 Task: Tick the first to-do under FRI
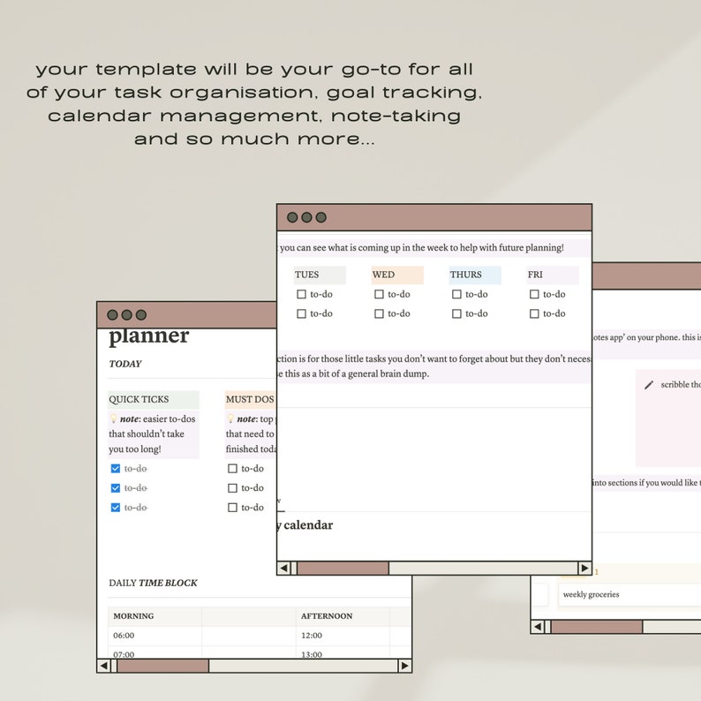534,294
